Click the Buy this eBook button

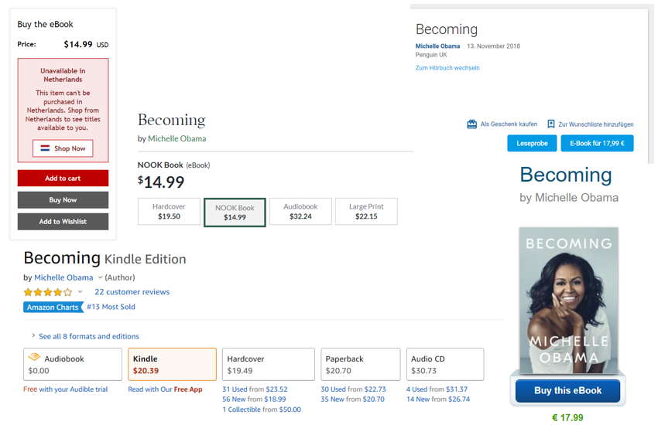(567, 391)
